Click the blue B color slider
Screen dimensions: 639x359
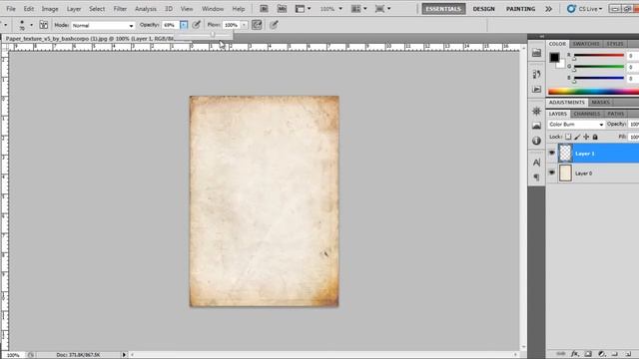[x=599, y=78]
